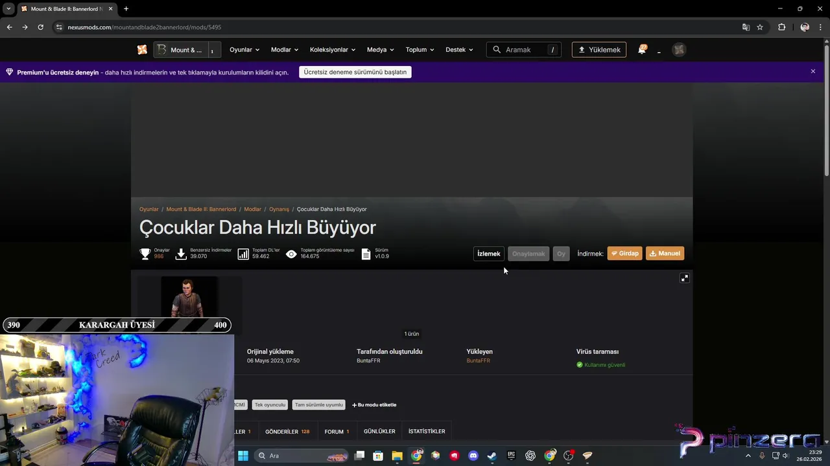Image resolution: width=830 pixels, height=466 pixels.
Task: Open Chrome profile avatar
Action: tap(805, 27)
